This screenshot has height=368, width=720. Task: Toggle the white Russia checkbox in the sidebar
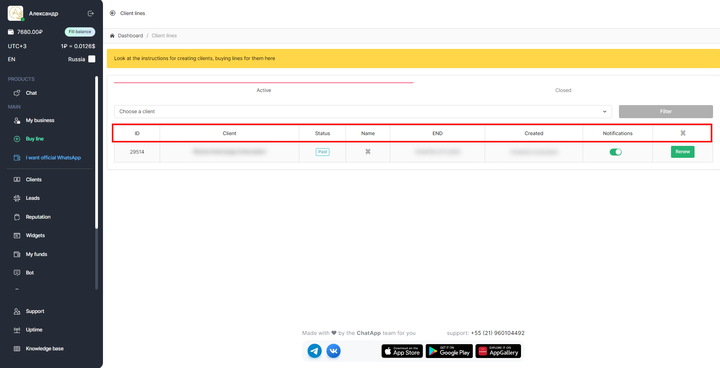pos(92,59)
